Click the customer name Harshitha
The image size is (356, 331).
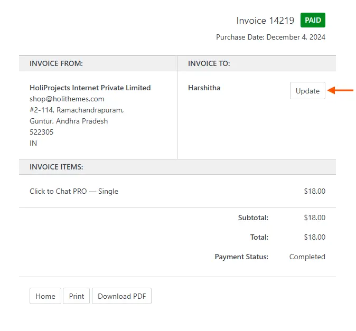(204, 88)
